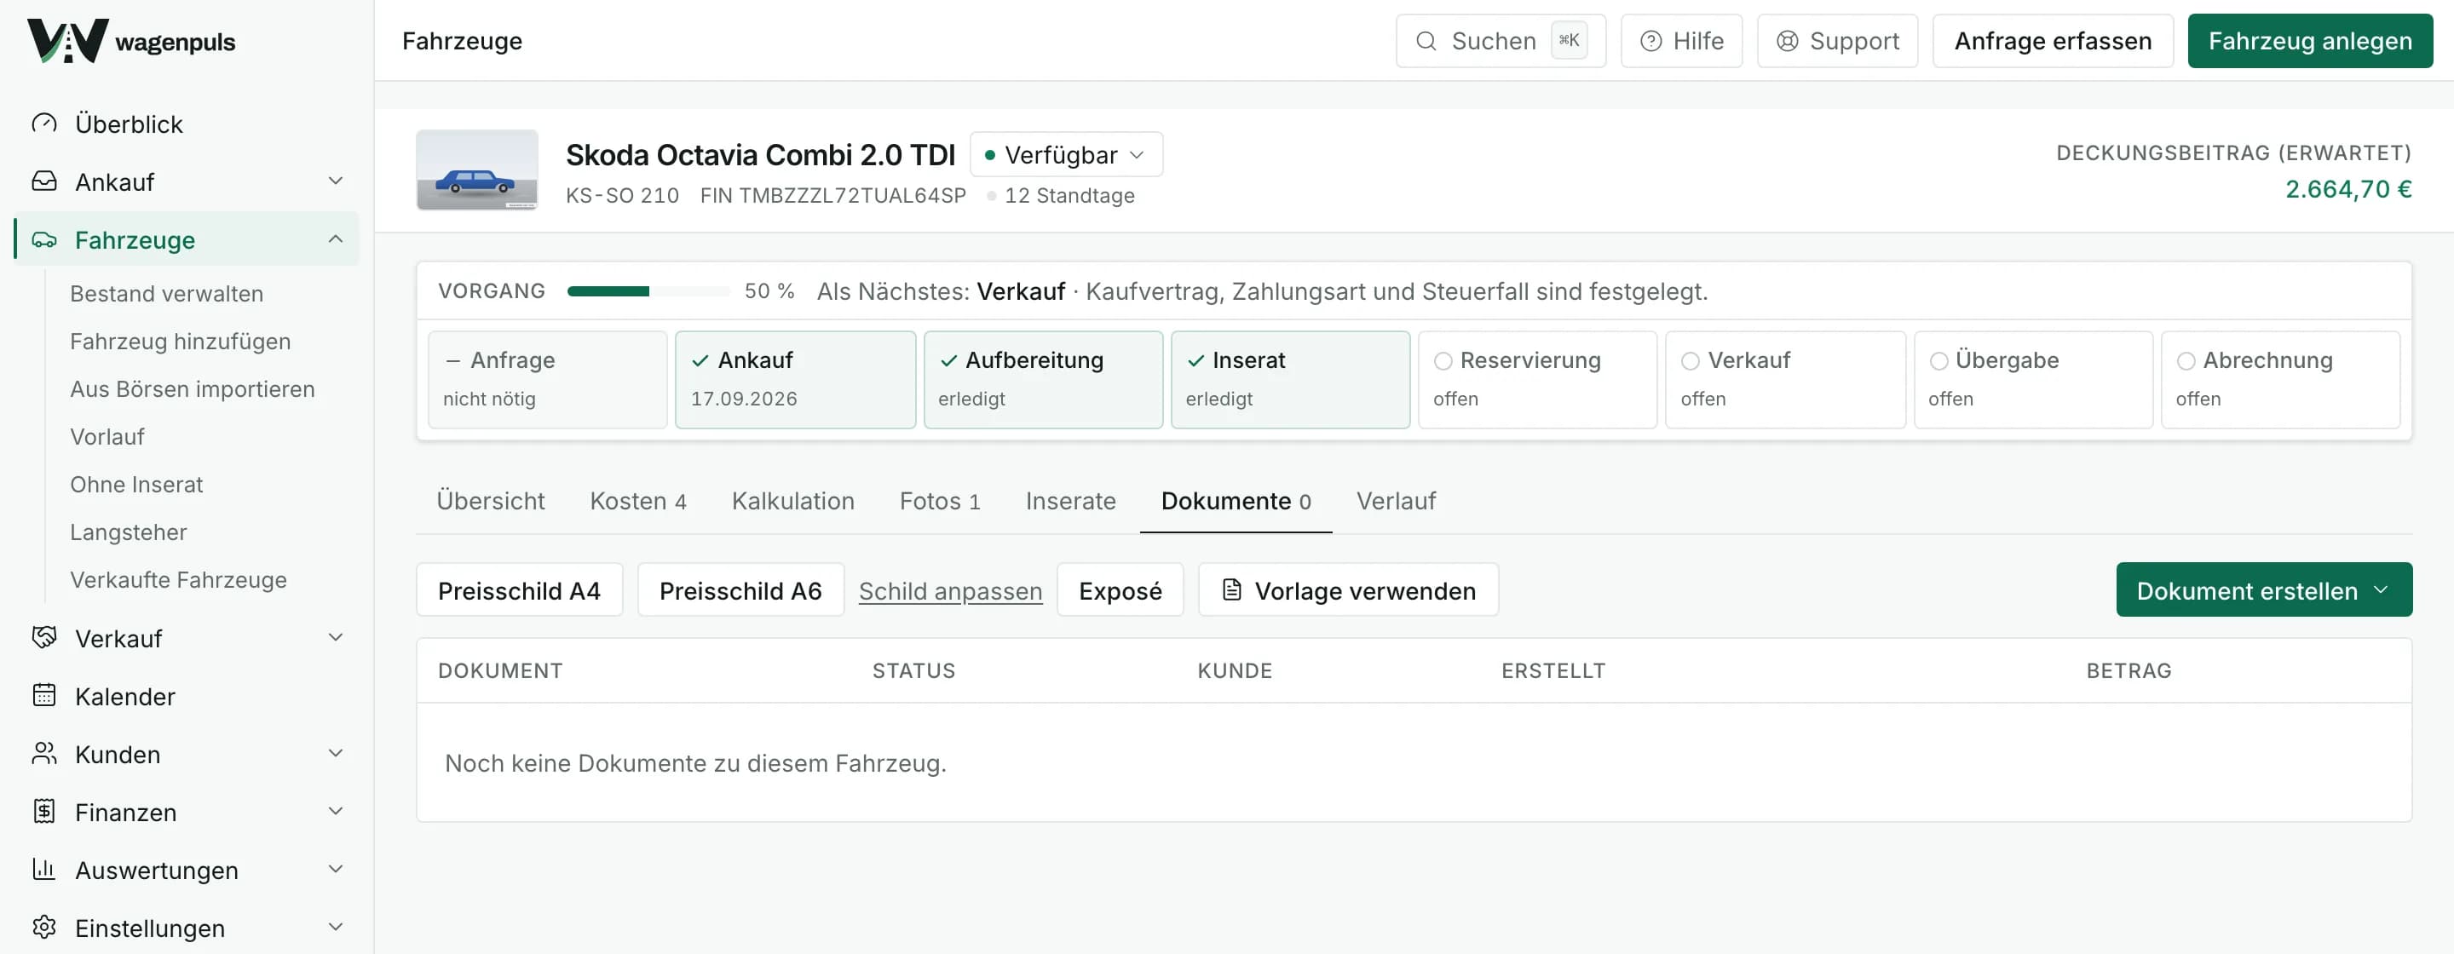2454x954 pixels.
Task: Collapse the Fahrzeuge sidebar section
Action: click(336, 239)
